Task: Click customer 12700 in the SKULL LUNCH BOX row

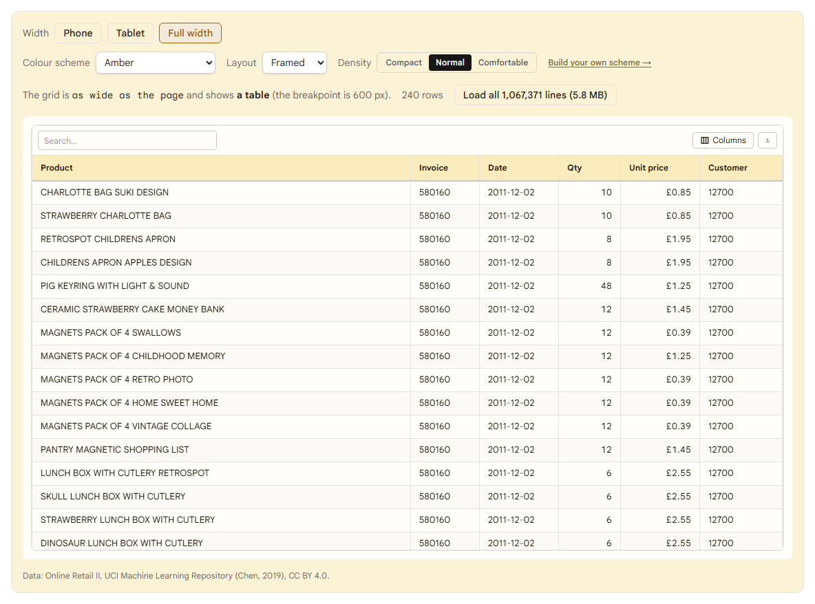Action: pyautogui.click(x=741, y=497)
